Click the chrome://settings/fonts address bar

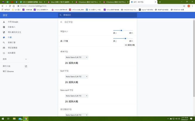(99, 6)
